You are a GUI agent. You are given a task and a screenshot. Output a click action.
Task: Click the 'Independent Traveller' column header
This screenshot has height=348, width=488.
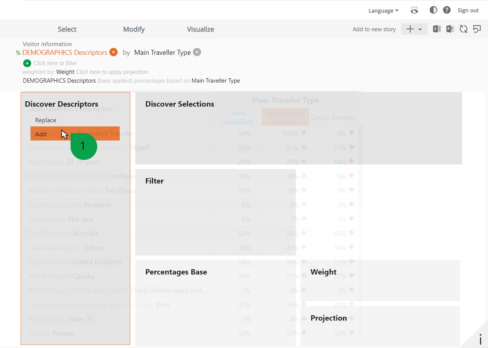[x=285, y=117]
